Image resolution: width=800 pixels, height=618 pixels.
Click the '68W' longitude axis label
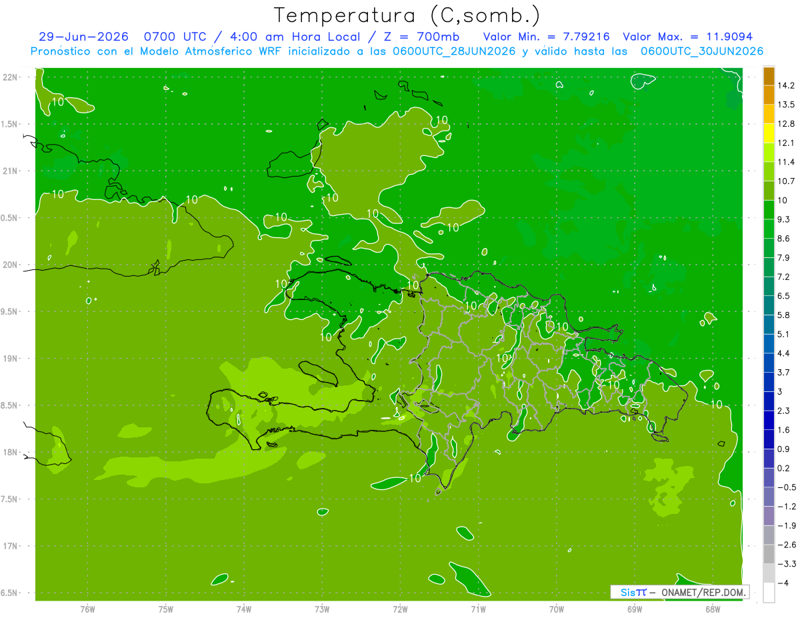713,609
